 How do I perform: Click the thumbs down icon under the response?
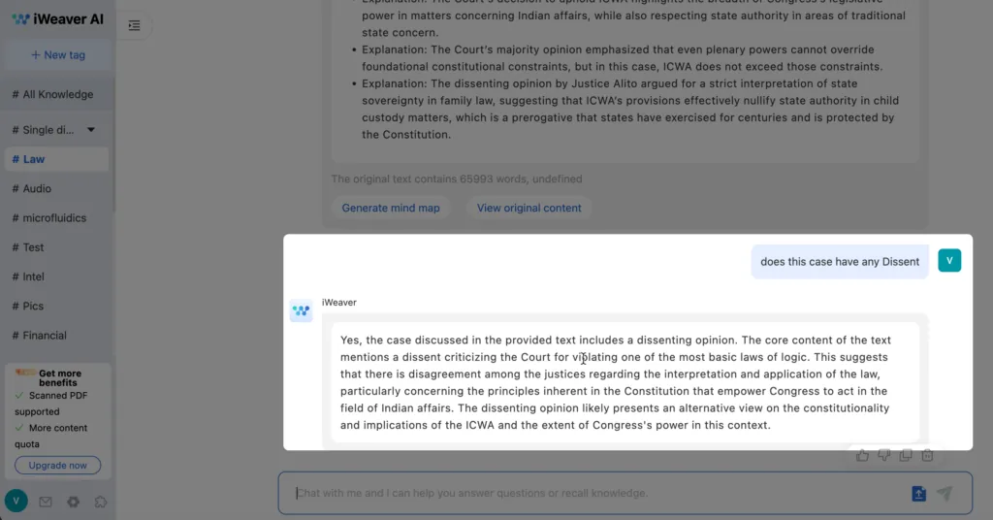[x=884, y=455]
